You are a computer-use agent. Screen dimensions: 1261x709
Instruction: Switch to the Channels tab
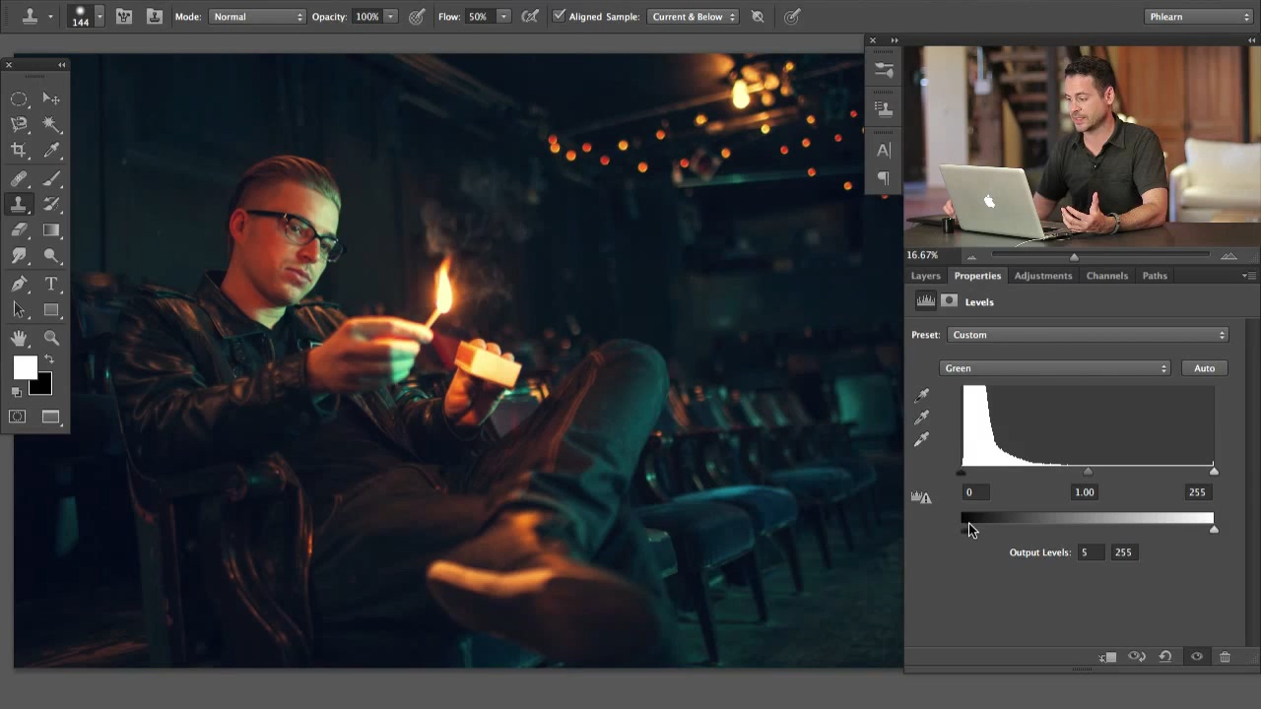click(1106, 276)
